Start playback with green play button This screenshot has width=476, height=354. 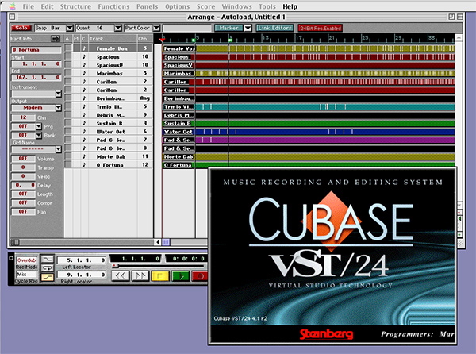tap(181, 276)
